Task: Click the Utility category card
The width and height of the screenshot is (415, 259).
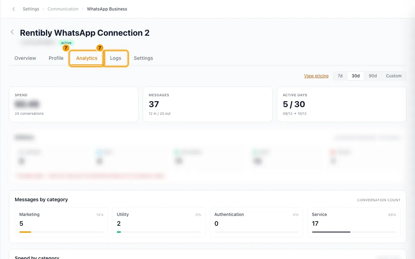Action: click(x=159, y=222)
